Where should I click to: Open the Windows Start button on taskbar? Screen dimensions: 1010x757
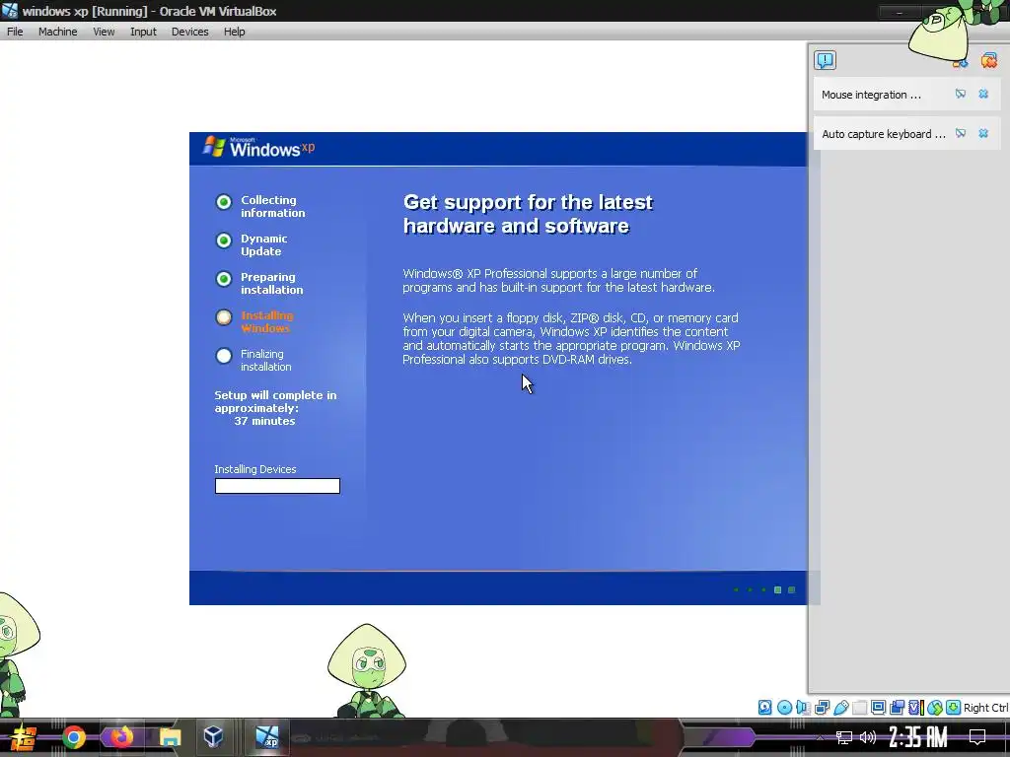24,737
